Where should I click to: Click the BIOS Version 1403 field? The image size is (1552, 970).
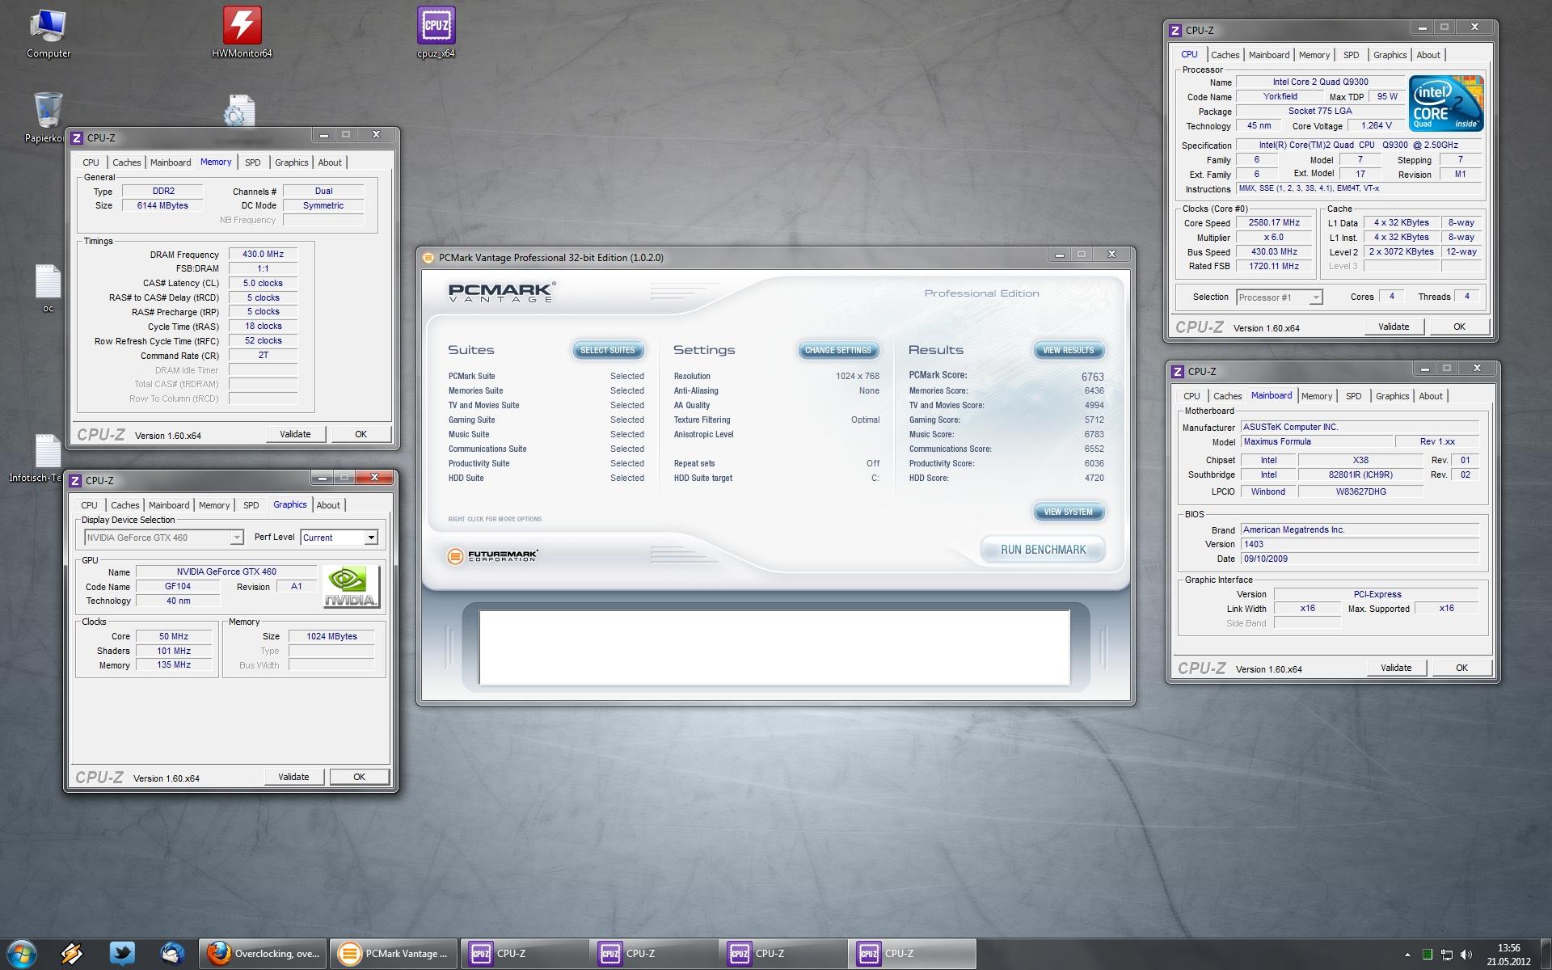pos(1360,544)
